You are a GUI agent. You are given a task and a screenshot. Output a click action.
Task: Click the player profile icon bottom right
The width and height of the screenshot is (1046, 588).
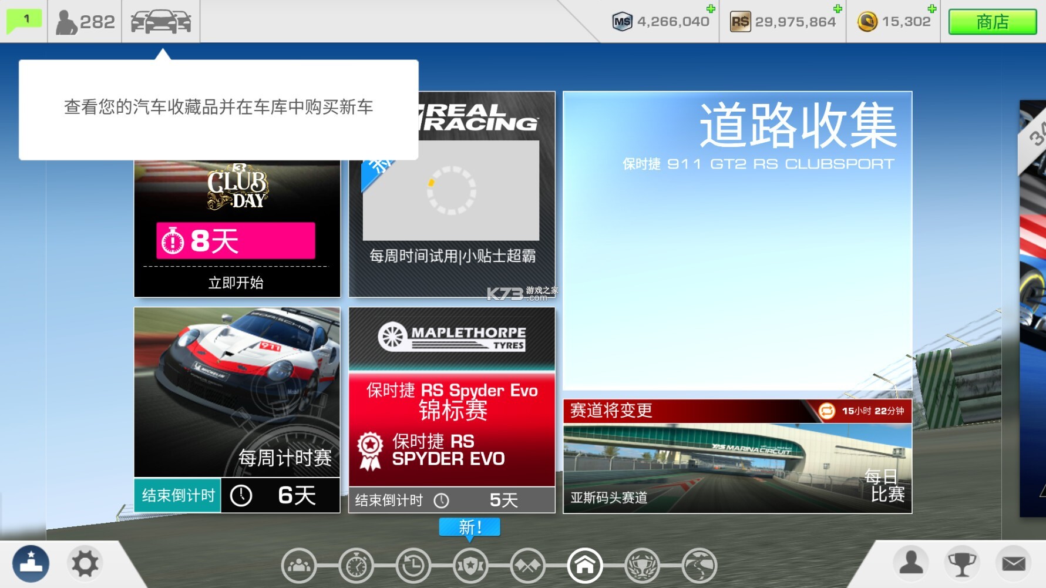pos(912,564)
